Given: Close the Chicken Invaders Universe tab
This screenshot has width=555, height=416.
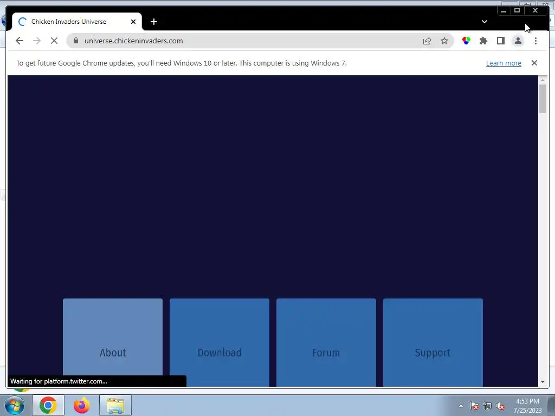Looking at the screenshot, I should tap(133, 22).
